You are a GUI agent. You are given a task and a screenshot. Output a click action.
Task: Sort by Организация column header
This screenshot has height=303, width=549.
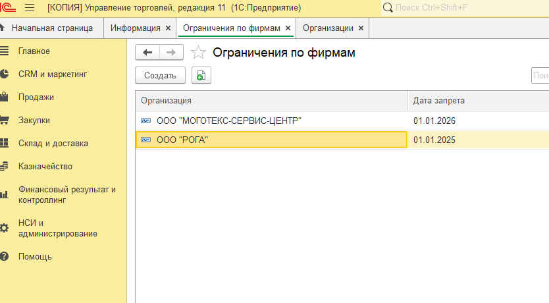271,101
